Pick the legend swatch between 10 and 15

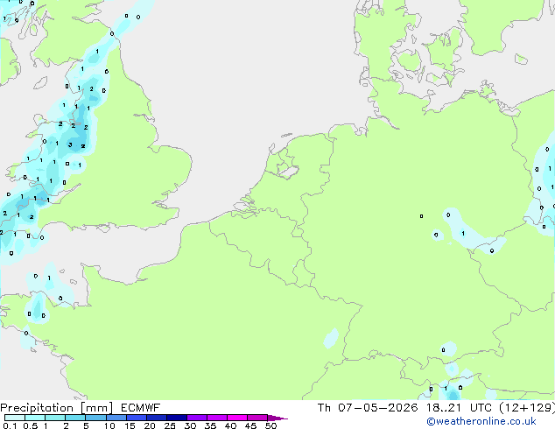[116, 418]
